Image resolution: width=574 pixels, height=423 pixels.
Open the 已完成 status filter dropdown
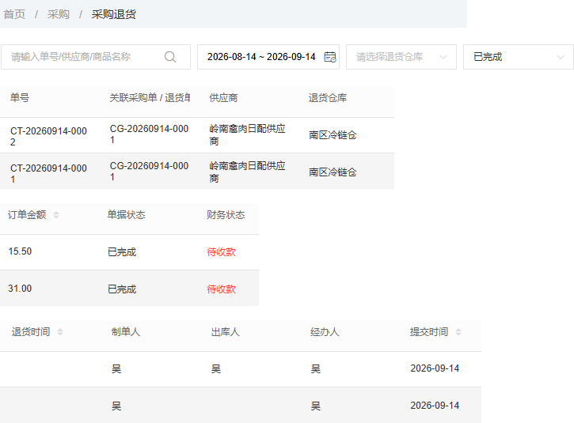pos(519,57)
